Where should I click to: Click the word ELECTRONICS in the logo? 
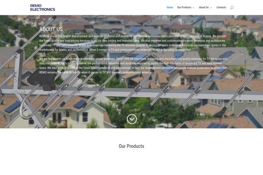[x=43, y=10]
